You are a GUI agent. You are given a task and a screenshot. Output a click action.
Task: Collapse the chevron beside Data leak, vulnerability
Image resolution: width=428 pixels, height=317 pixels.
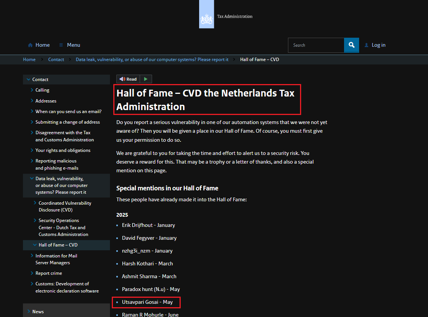[x=32, y=178]
